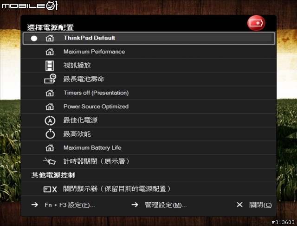Image resolution: width=297 pixels, height=226 pixels.
Task: Click power cycle icon for 最高效能
Action: click(x=50, y=134)
